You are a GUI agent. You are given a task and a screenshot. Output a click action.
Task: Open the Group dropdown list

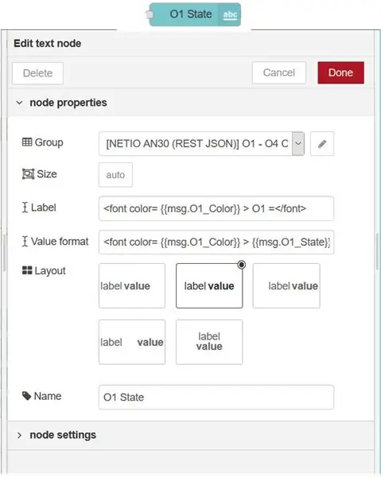click(298, 144)
